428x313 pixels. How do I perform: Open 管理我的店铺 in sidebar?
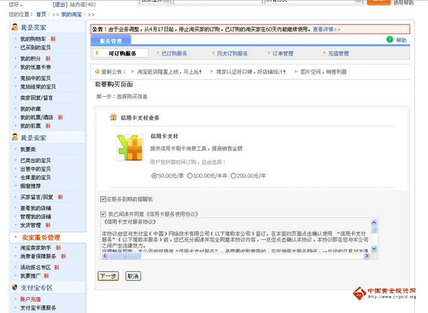[35, 217]
